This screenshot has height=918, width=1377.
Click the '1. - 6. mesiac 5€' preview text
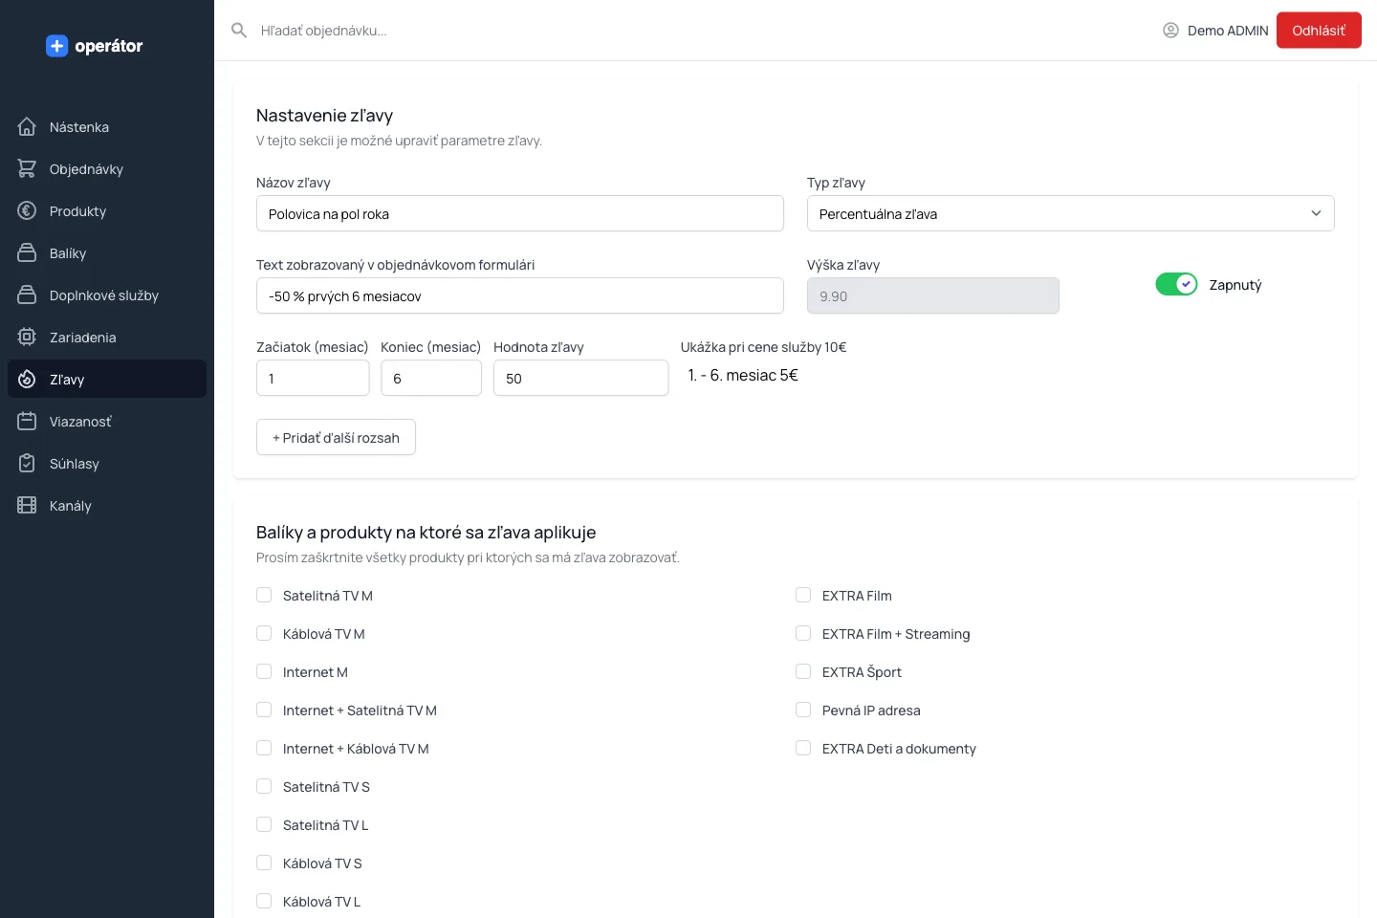[743, 375]
